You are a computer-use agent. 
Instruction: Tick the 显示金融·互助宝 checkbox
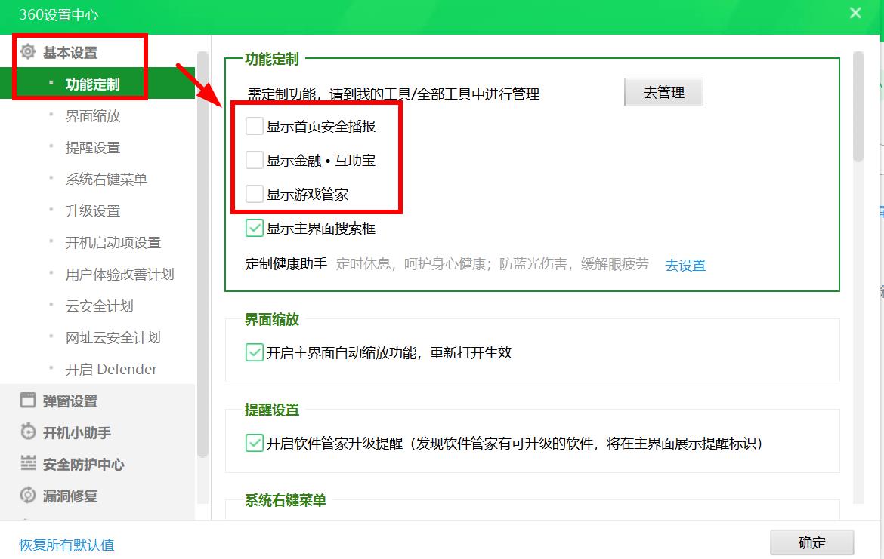click(255, 161)
